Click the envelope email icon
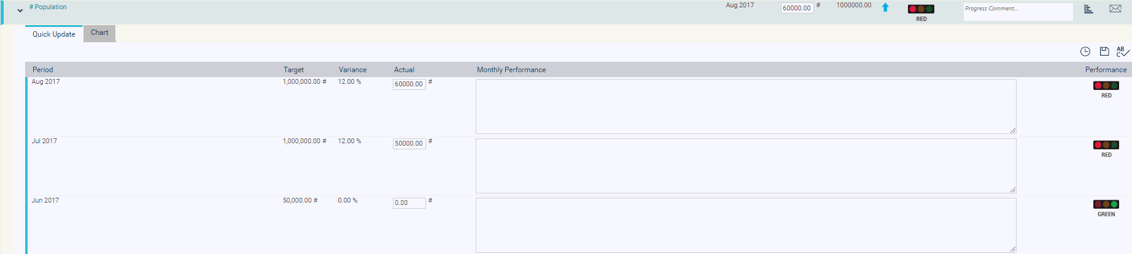This screenshot has width=1132, height=254. click(x=1115, y=9)
